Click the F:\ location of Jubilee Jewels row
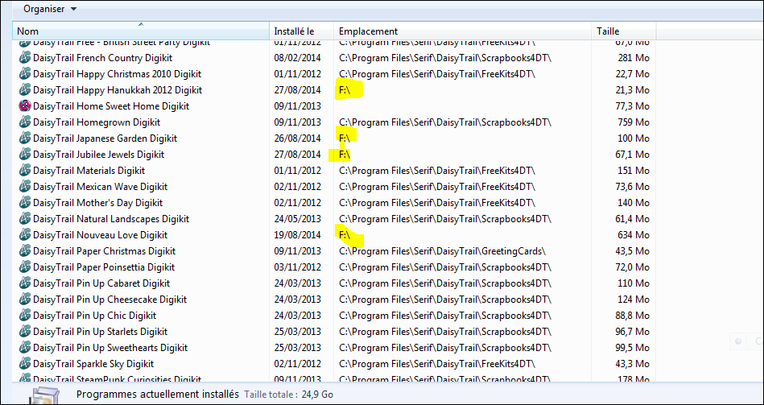Image resolution: width=764 pixels, height=405 pixels. 345,155
